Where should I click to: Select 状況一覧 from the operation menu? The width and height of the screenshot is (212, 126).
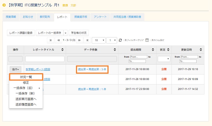[x=26, y=77]
